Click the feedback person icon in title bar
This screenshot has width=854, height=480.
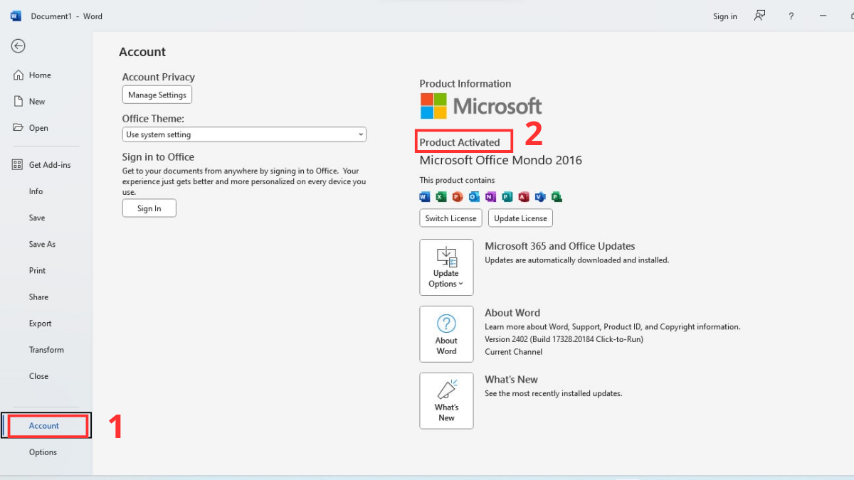[x=760, y=16]
